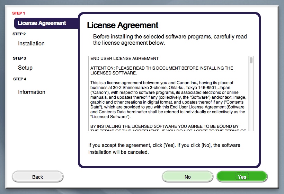Select the Installation step in sidebar
The width and height of the screenshot is (284, 194).
(31, 44)
